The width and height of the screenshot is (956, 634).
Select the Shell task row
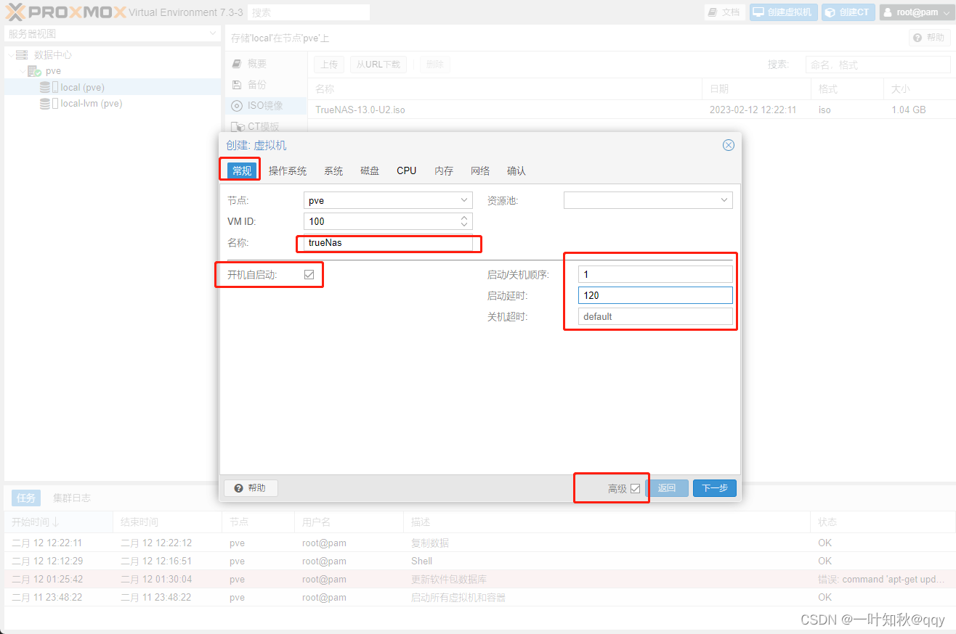click(x=478, y=561)
